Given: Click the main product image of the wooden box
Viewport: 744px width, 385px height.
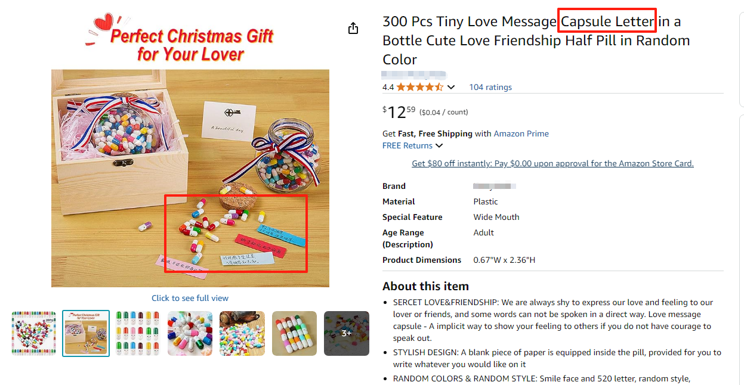Looking at the screenshot, I should click(190, 178).
